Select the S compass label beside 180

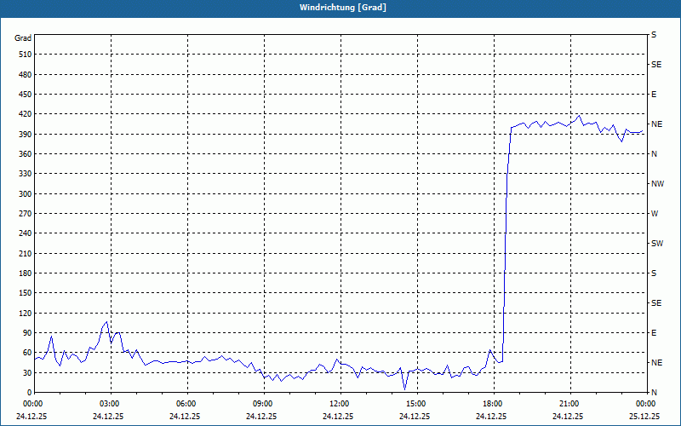click(654, 273)
